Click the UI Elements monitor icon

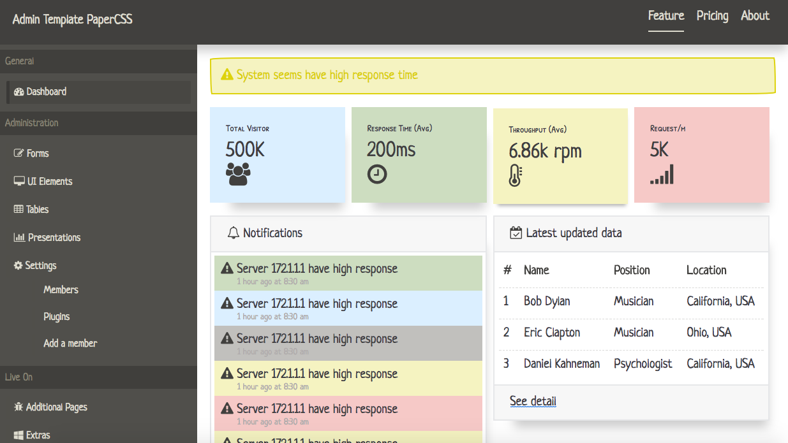coord(19,182)
